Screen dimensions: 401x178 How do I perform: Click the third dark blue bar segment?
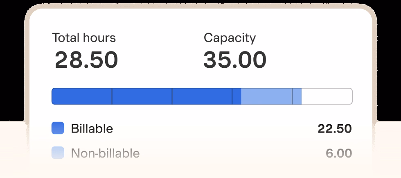202,96
